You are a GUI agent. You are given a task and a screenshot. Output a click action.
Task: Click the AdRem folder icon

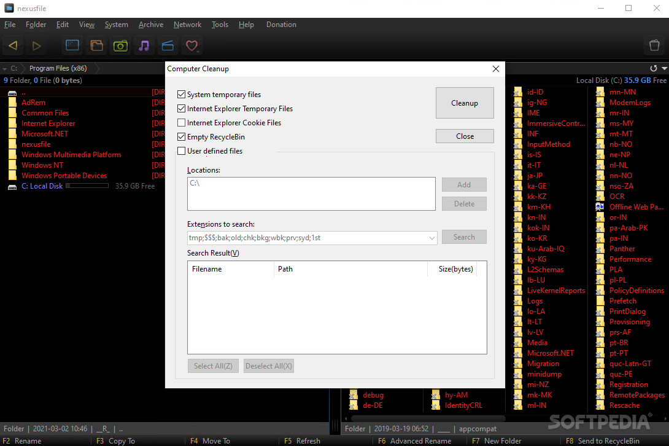click(x=12, y=103)
